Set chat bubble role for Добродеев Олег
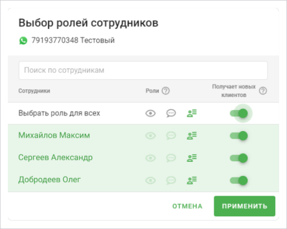The width and height of the screenshot is (287, 229). click(x=171, y=180)
